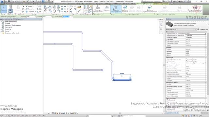Click the measure between points icon
The width and height of the screenshot is (209, 117).
pyautogui.click(x=79, y=11)
